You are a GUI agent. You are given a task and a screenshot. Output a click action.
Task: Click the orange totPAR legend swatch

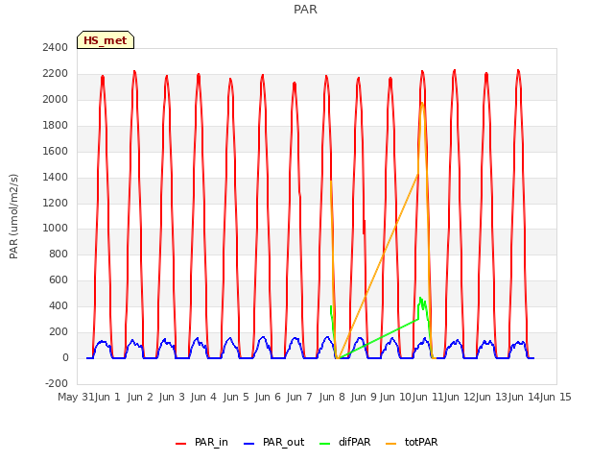click(391, 444)
